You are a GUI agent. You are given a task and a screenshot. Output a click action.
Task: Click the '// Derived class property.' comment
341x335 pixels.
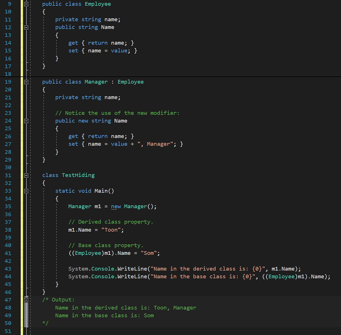pos(111,222)
